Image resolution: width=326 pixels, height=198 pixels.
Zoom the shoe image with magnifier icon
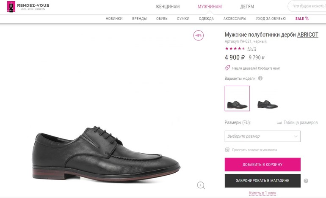point(201,185)
